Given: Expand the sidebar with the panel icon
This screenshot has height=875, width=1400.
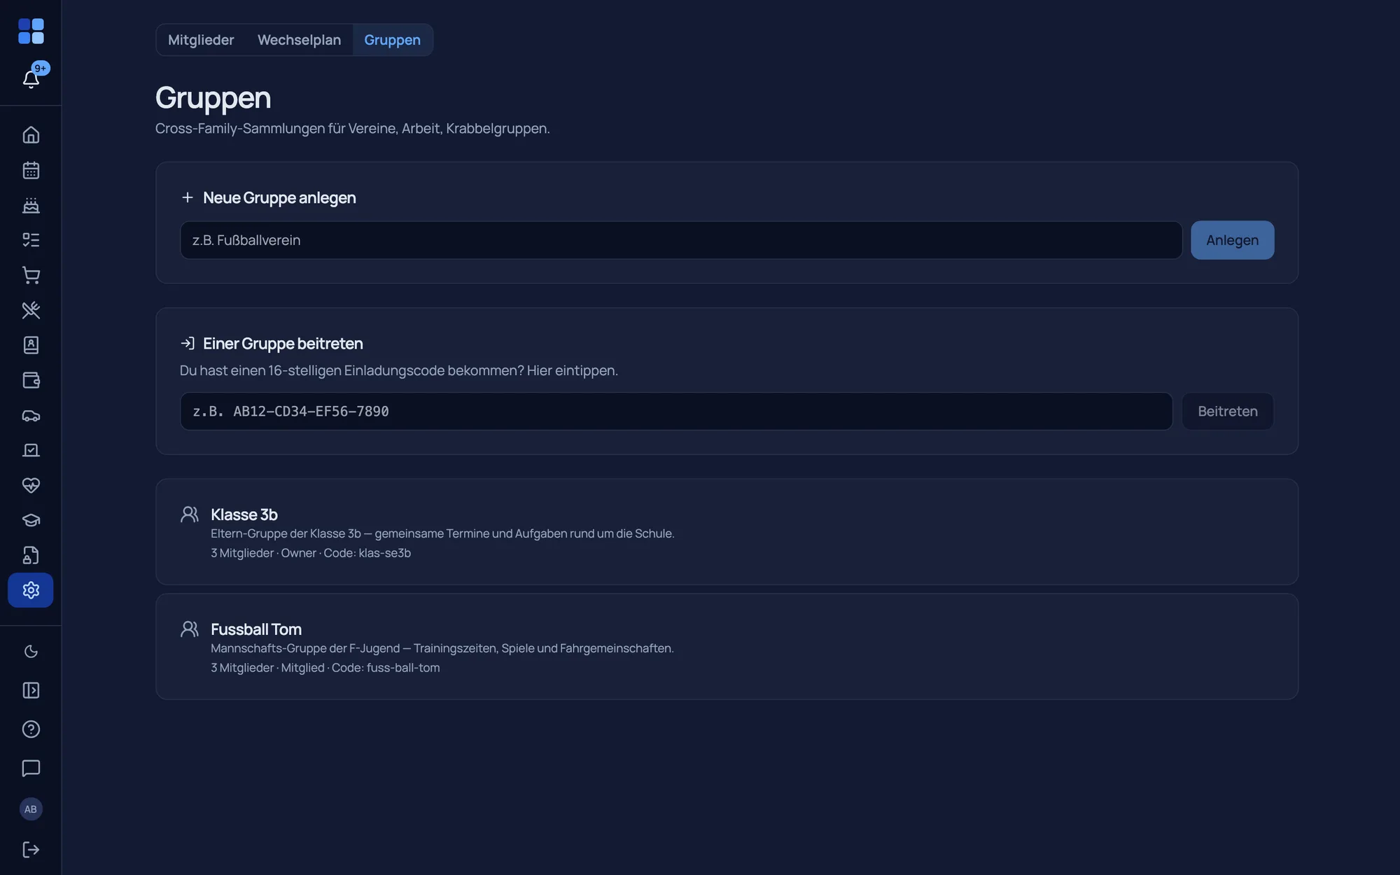Looking at the screenshot, I should point(31,690).
